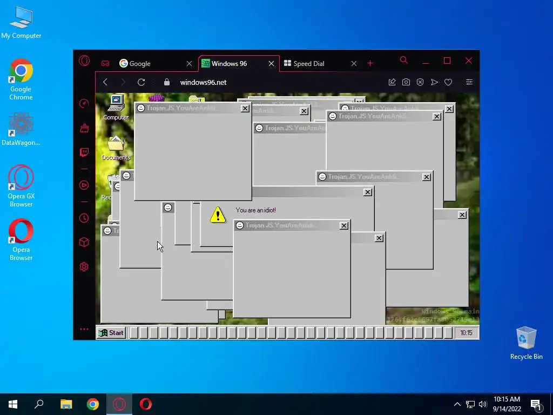Click the send/flow arrow icon
The height and width of the screenshot is (415, 553).
(x=434, y=82)
